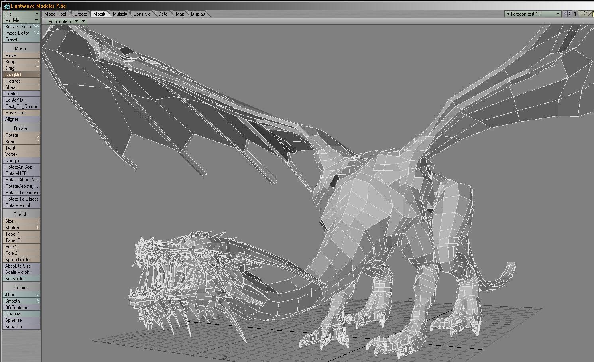Image resolution: width=594 pixels, height=362 pixels.
Task: Toggle the first layer slot
Action: point(581,14)
